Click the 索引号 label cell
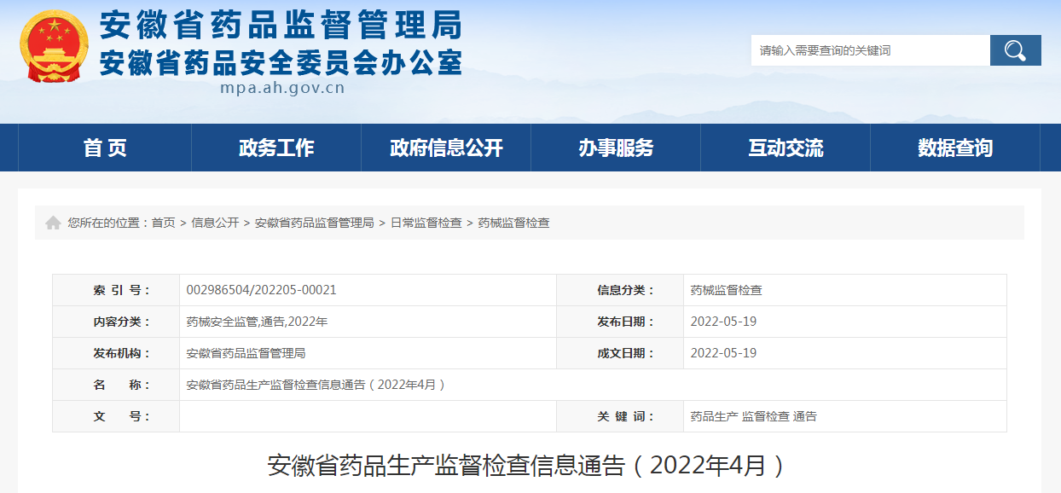The image size is (1061, 493). [x=116, y=290]
